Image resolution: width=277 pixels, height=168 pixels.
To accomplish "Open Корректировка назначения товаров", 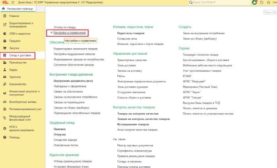I will click(76, 49).
